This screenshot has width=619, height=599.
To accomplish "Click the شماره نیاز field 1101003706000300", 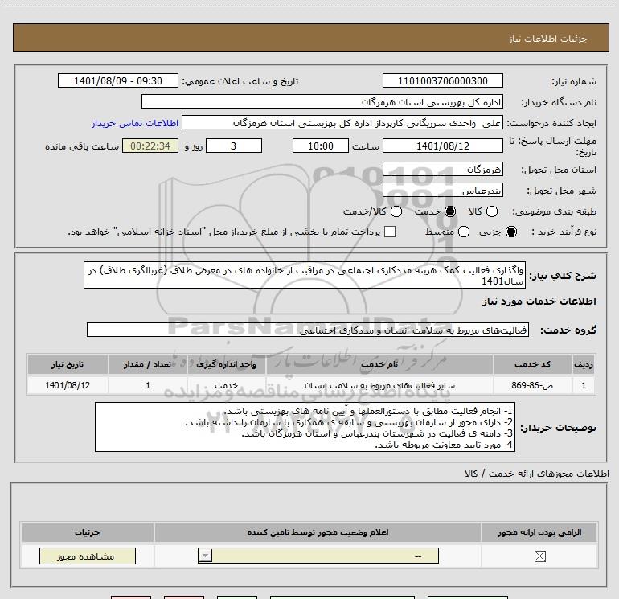I will tap(442, 81).
